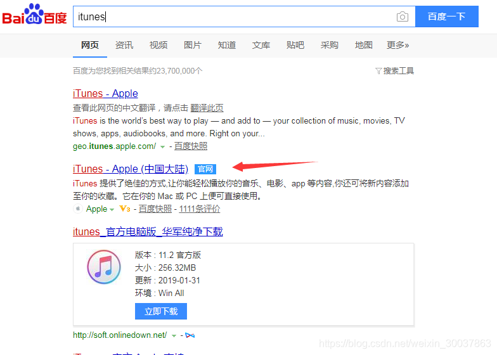The width and height of the screenshot is (497, 355).
Task: Switch to the 视频 tab
Action: click(158, 45)
